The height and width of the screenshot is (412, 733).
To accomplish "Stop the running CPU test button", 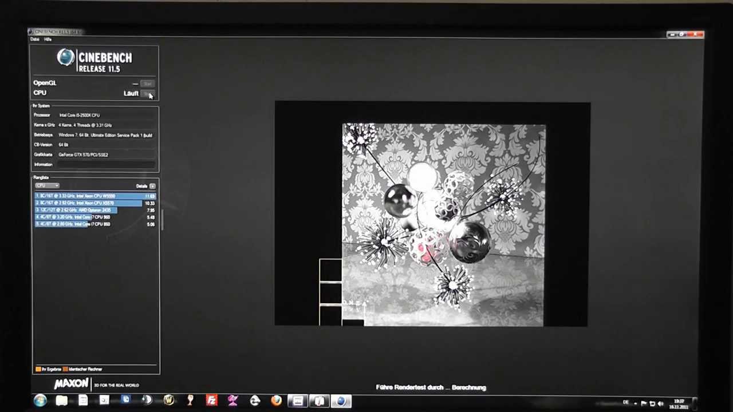I will pyautogui.click(x=147, y=94).
